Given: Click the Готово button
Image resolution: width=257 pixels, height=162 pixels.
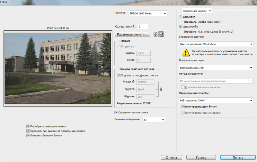Looking at the screenshot, I should click(201, 158).
